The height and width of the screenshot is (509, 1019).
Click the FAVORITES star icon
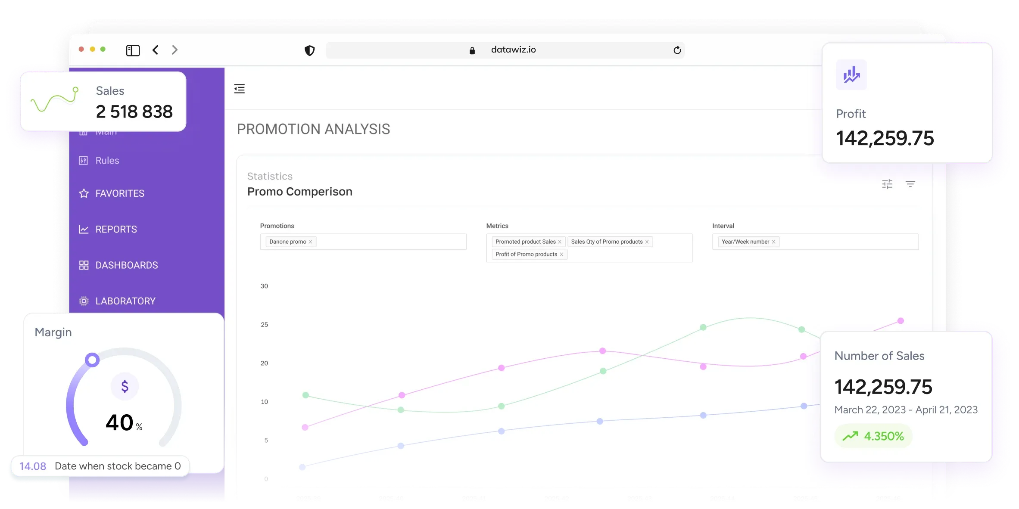pyautogui.click(x=84, y=193)
